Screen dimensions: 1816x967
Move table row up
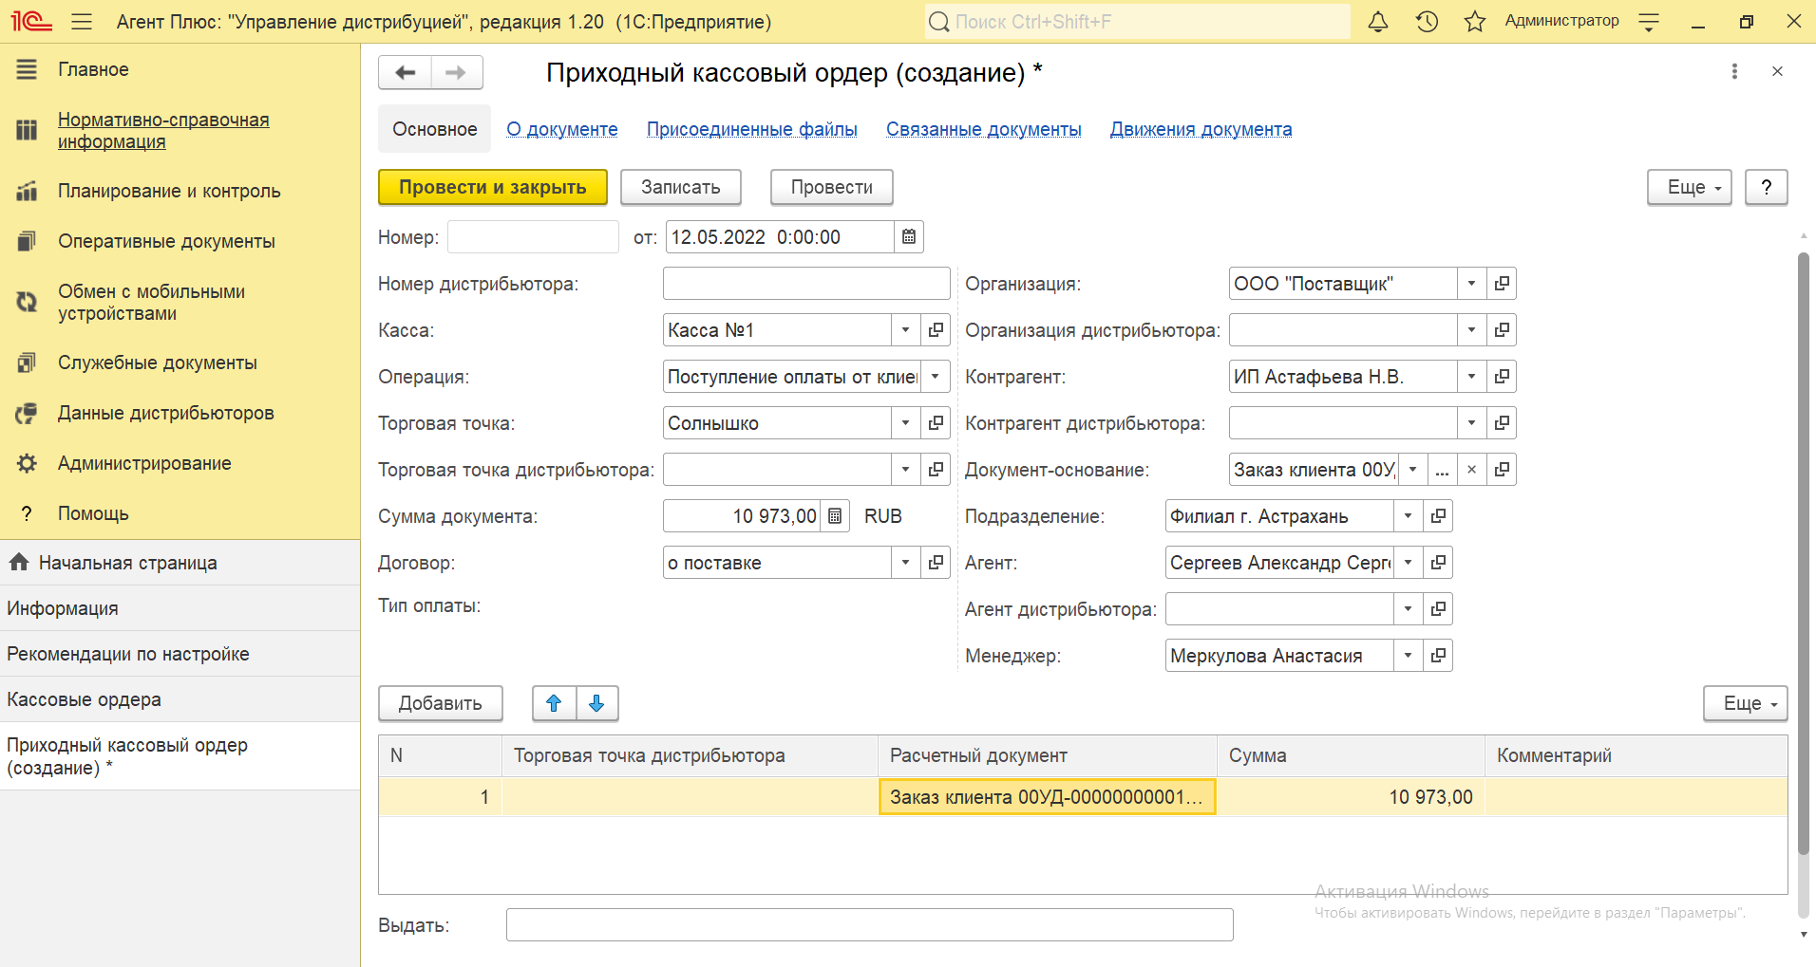(554, 703)
